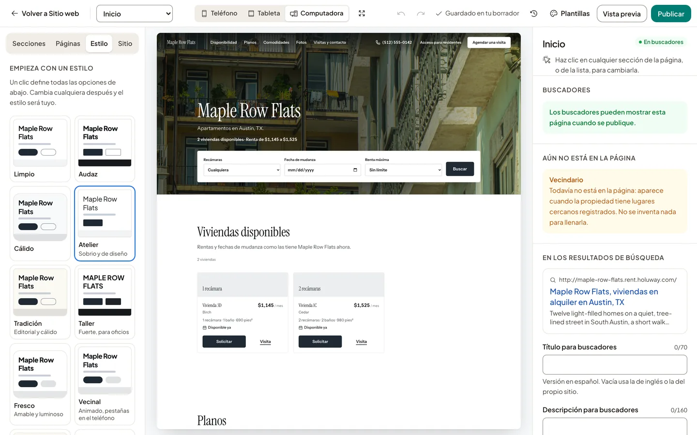
Task: Click Buscar in the preview search bar
Action: (460, 169)
